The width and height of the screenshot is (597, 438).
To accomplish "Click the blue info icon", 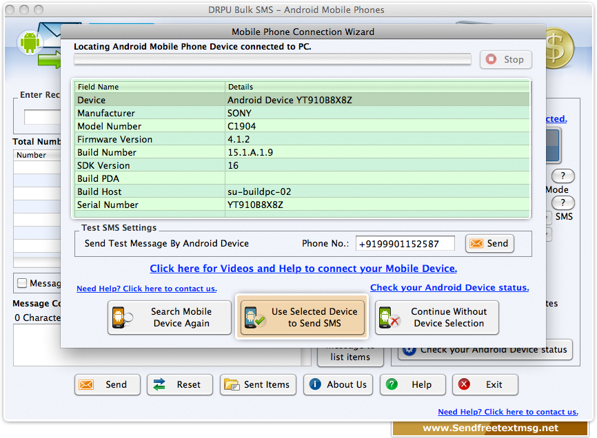I will point(315,384).
